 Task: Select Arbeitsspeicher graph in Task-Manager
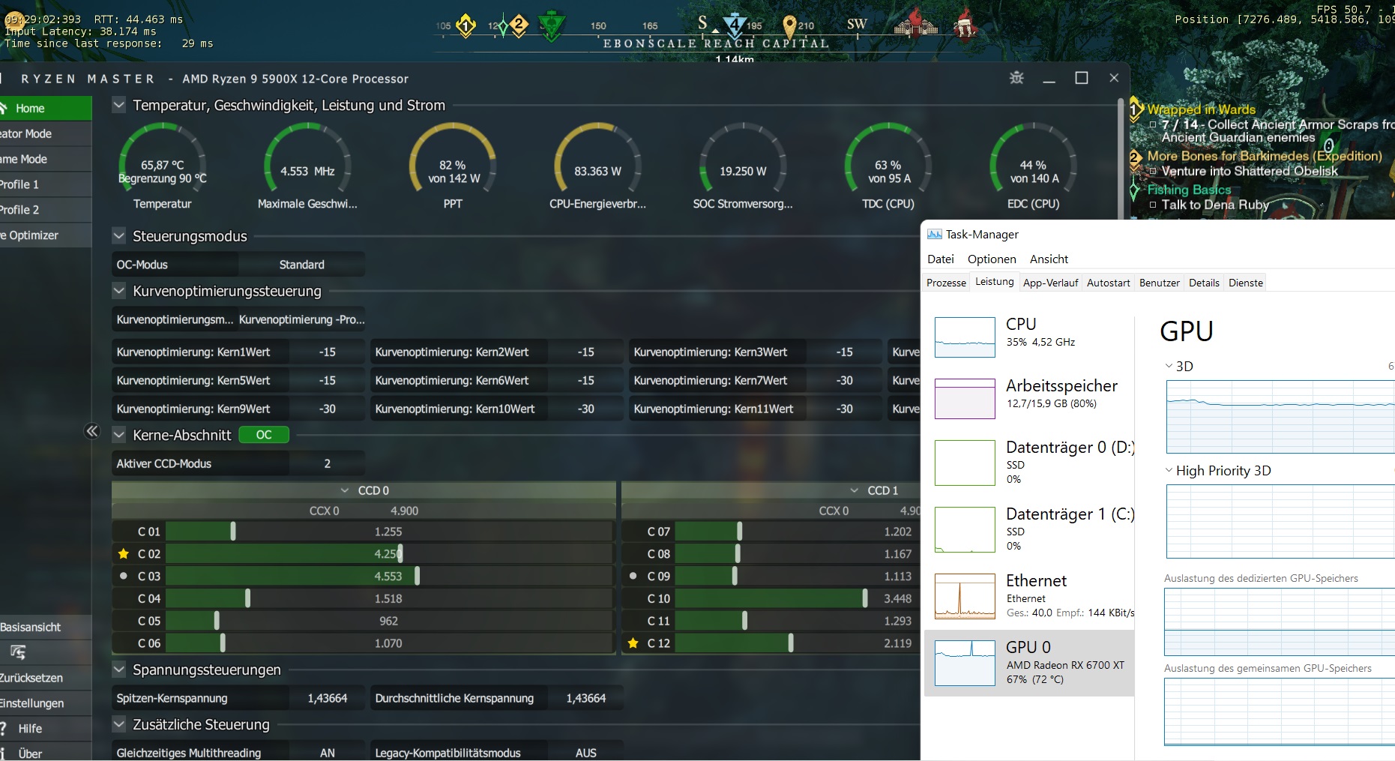[965, 399]
